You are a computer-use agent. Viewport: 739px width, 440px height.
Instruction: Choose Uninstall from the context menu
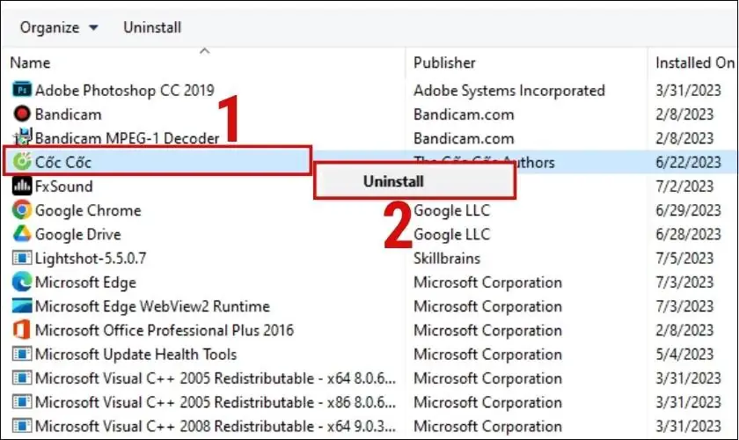click(414, 181)
